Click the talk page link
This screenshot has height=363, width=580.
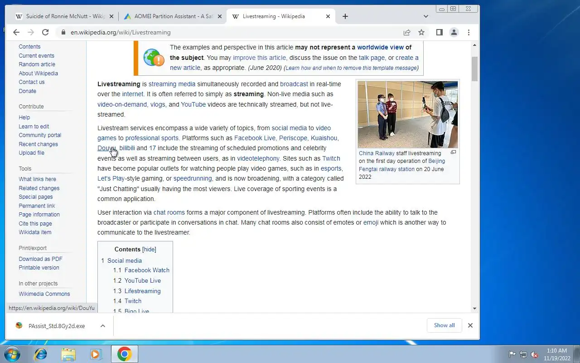(x=372, y=58)
